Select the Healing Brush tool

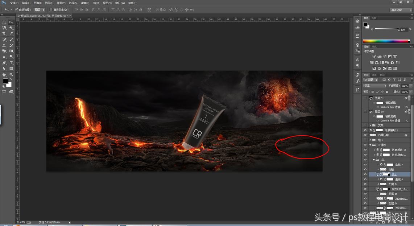pyautogui.click(x=4, y=40)
